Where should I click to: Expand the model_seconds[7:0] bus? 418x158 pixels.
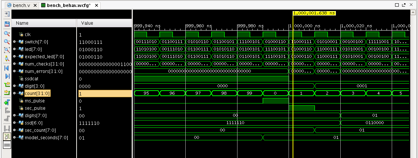(14, 137)
